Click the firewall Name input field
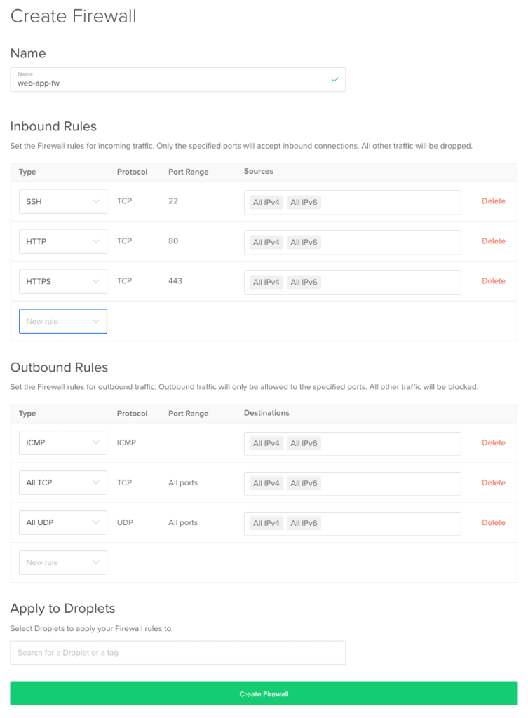 click(168, 83)
